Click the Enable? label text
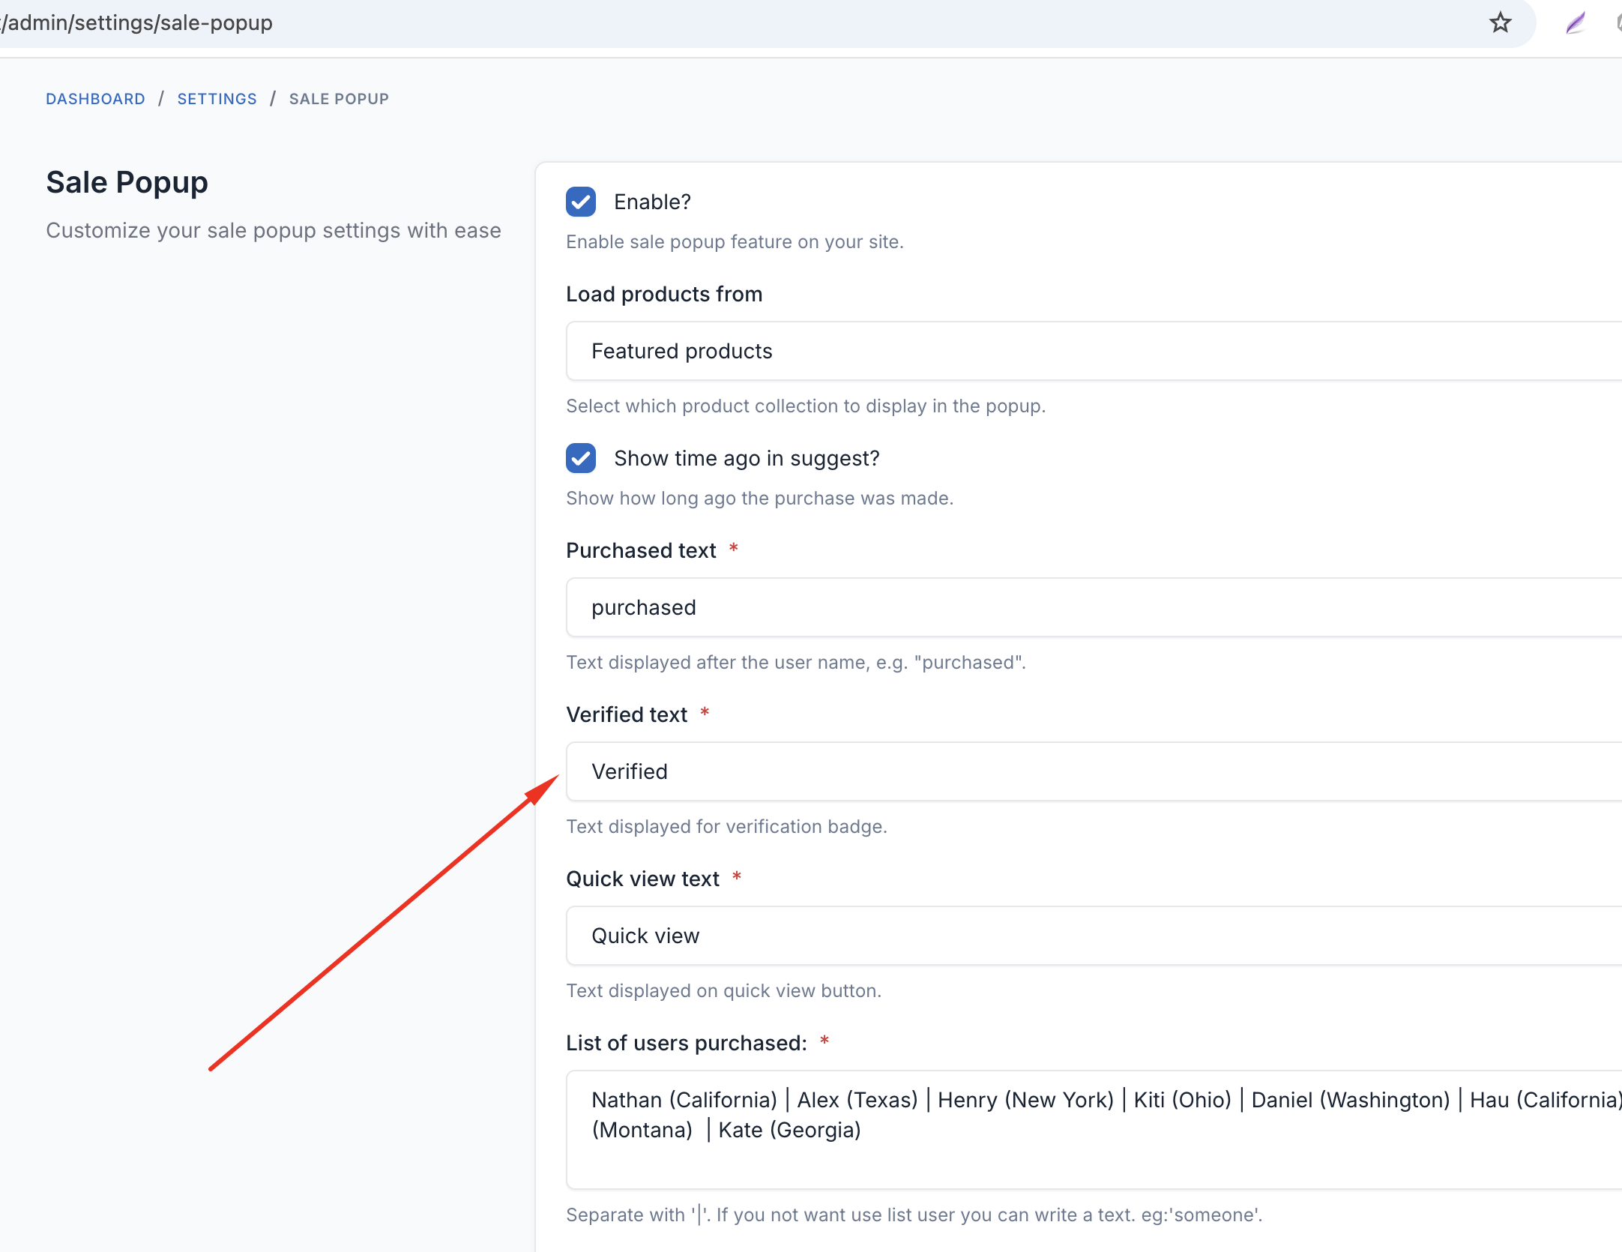 click(652, 202)
